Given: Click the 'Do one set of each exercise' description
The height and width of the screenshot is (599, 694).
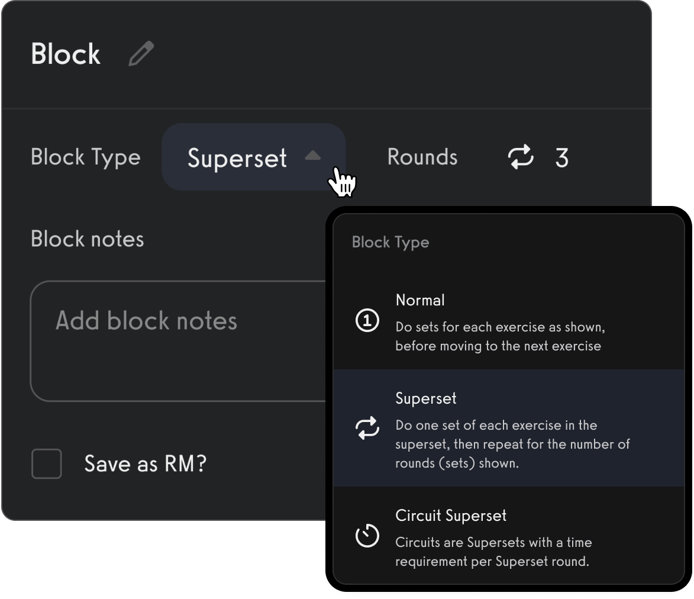Looking at the screenshot, I should [x=512, y=444].
